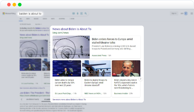Close the window with the red button

click(9, 5)
